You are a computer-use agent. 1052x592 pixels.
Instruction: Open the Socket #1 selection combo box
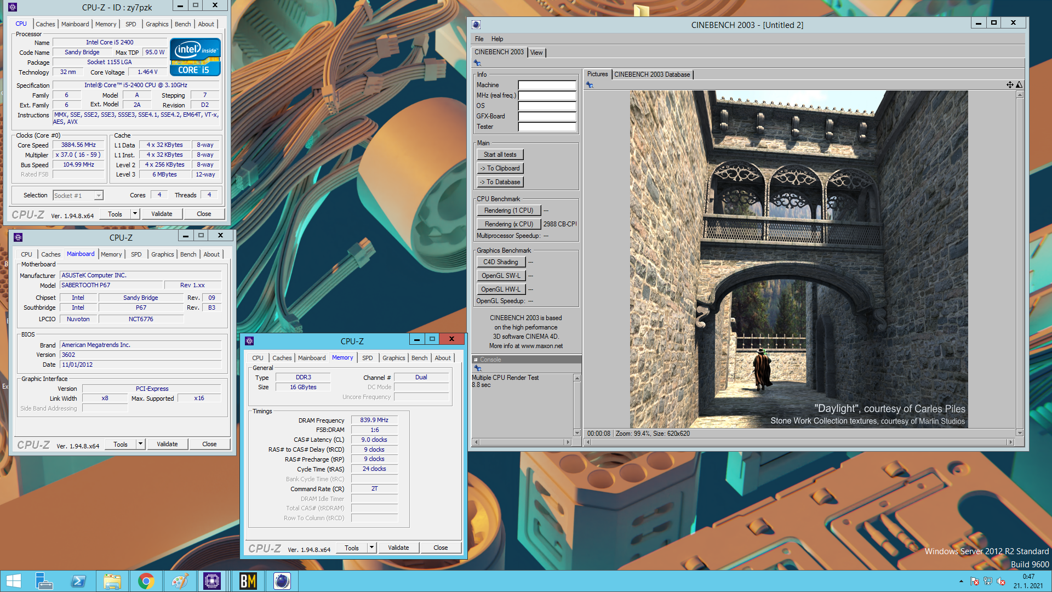click(x=78, y=196)
